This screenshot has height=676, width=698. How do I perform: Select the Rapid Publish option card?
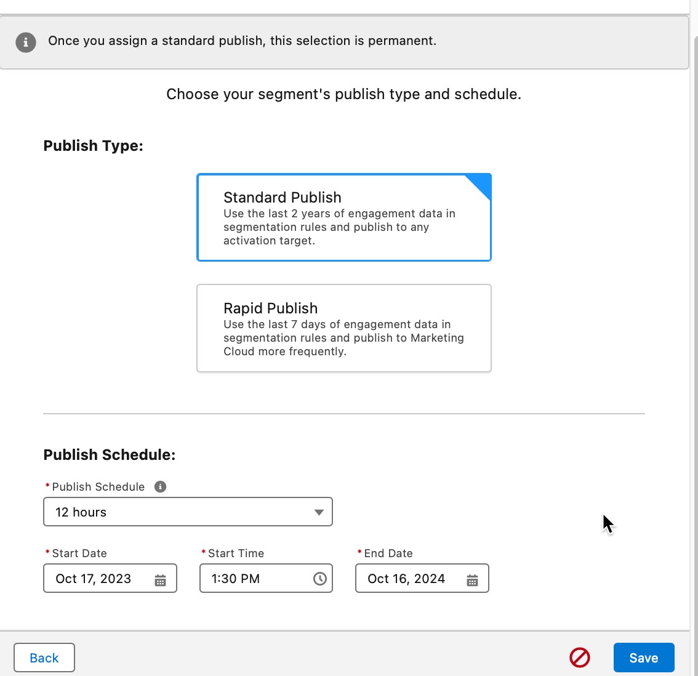[343, 328]
